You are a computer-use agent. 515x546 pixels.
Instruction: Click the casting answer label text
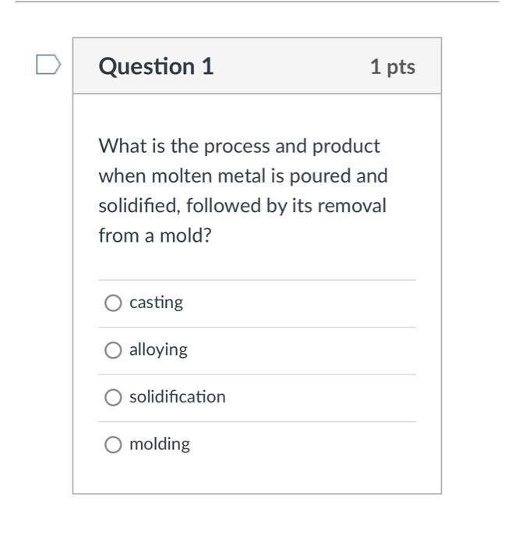pos(156,303)
